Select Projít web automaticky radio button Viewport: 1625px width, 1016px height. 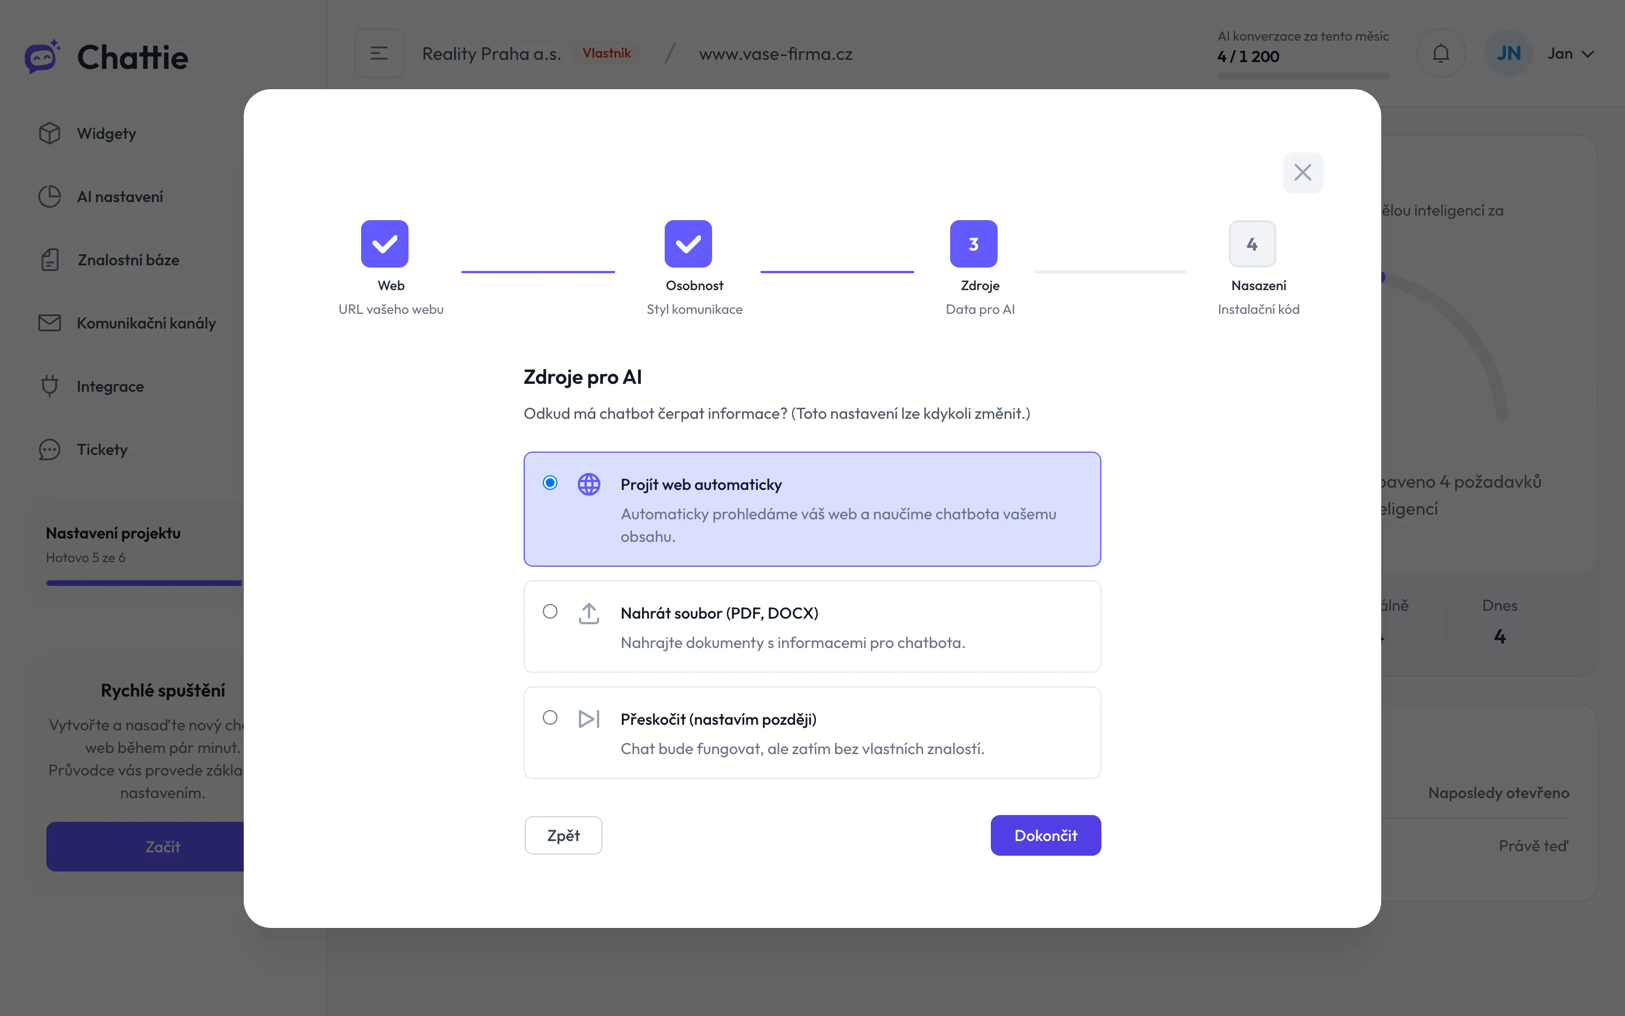point(550,483)
